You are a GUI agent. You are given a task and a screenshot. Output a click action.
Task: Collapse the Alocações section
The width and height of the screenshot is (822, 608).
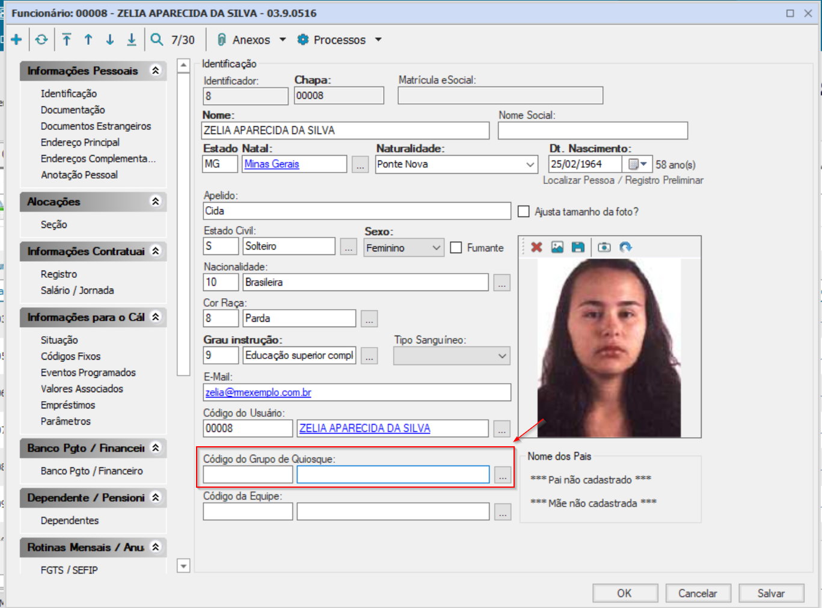[x=156, y=201]
